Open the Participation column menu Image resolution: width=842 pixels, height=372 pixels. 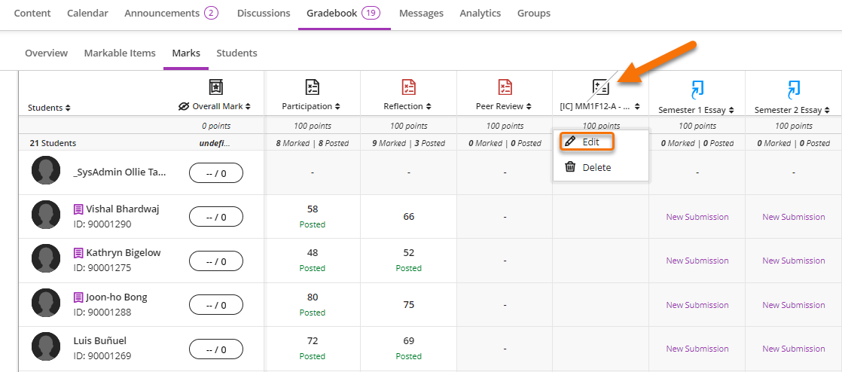pos(337,106)
